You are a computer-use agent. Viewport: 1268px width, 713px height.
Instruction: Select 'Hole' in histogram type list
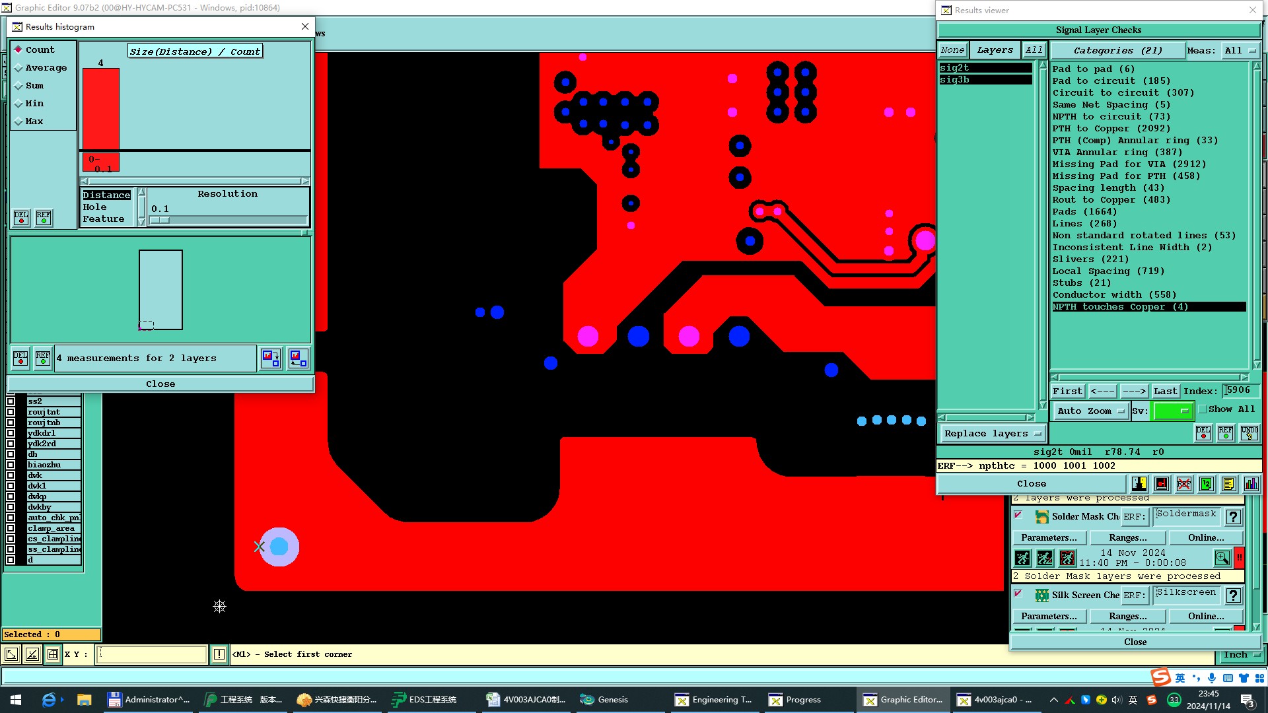tap(94, 207)
